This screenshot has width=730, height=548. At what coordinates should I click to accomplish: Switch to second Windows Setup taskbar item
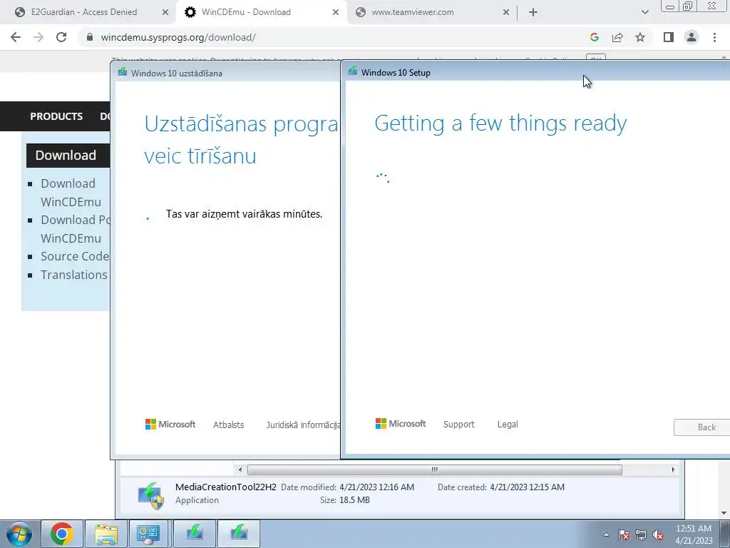tap(238, 534)
